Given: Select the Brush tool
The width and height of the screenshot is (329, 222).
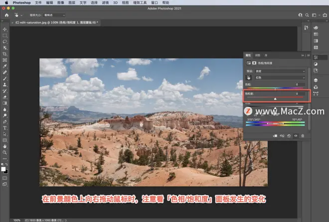Looking at the screenshot, I should (x=4, y=79).
